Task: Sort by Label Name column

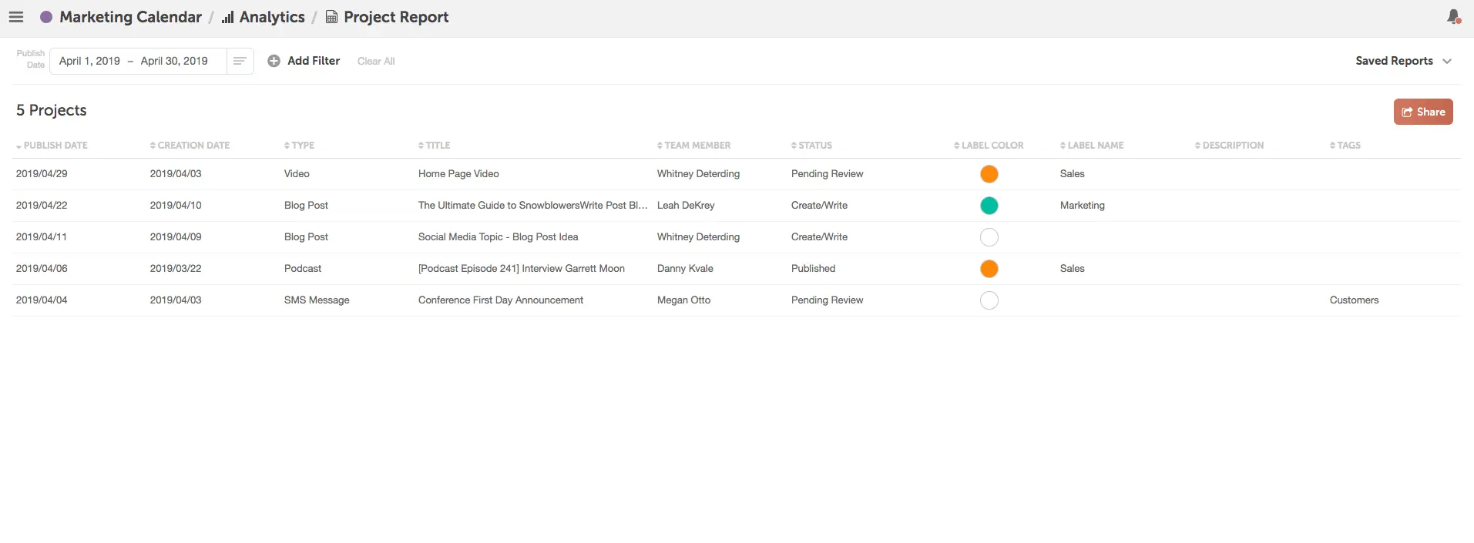Action: click(1092, 146)
